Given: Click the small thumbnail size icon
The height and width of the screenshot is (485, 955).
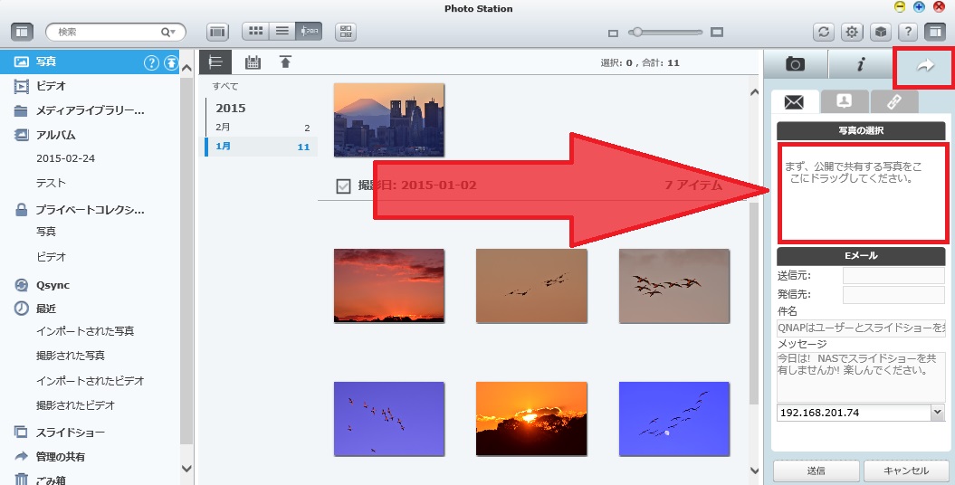Looking at the screenshot, I should pyautogui.click(x=614, y=33).
